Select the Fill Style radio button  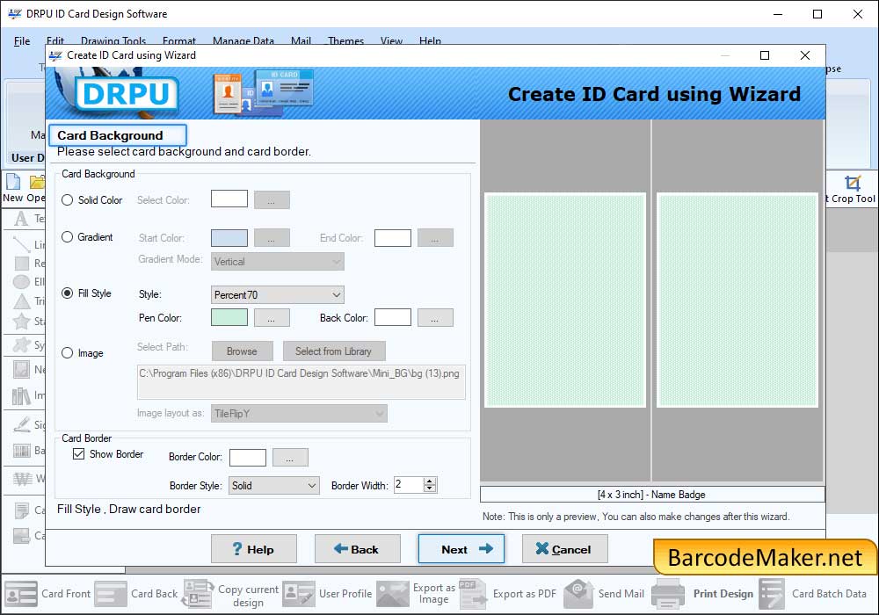[x=68, y=293]
